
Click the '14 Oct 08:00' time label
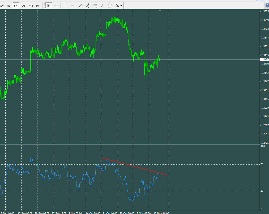(x=93, y=213)
